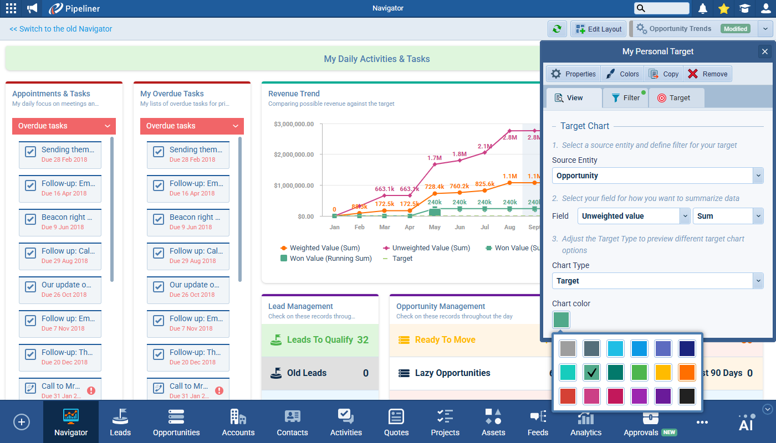Open the graduation cap learning icon
The width and height of the screenshot is (776, 443).
pyautogui.click(x=744, y=8)
